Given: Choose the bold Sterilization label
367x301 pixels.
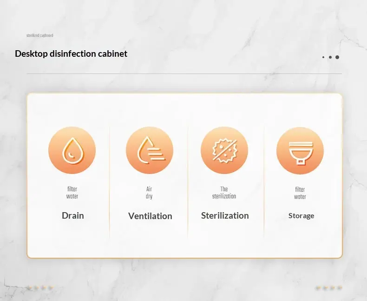Looking at the screenshot, I should point(225,215).
